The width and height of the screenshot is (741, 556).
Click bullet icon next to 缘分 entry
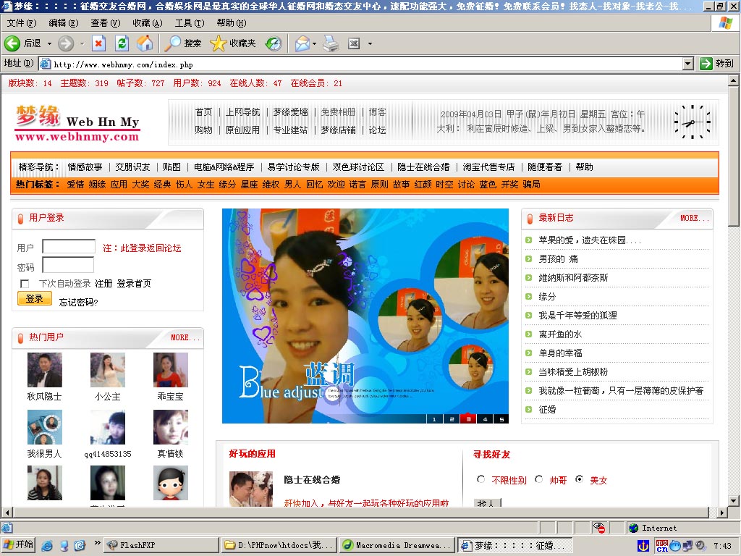coord(529,296)
